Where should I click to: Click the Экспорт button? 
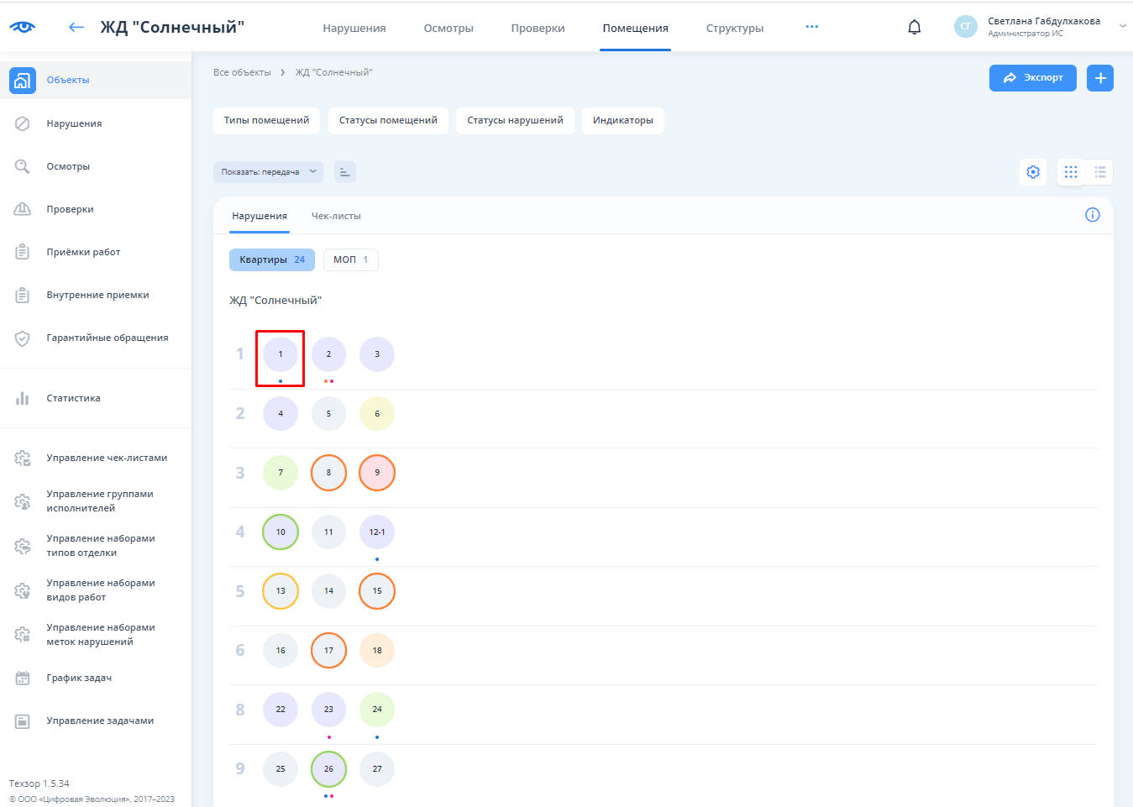[1032, 78]
